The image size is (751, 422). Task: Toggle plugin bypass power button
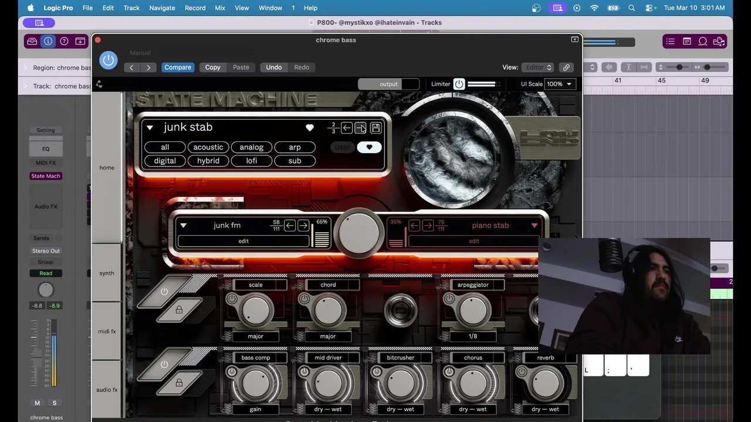108,60
